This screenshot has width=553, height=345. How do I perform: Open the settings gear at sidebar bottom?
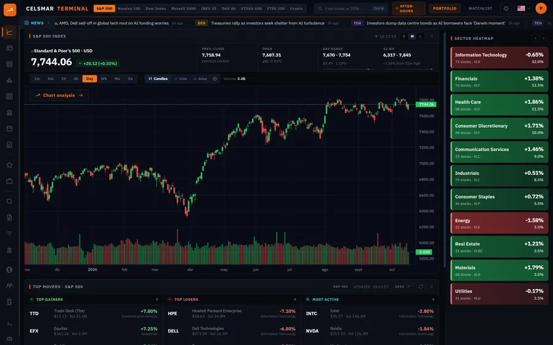(9, 339)
